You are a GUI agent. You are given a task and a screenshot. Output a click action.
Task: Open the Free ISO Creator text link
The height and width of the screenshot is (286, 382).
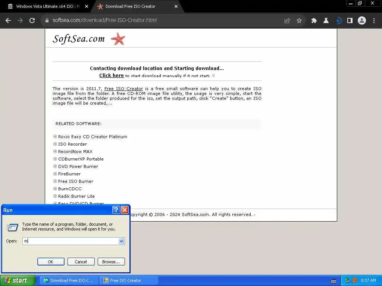[x=123, y=89]
